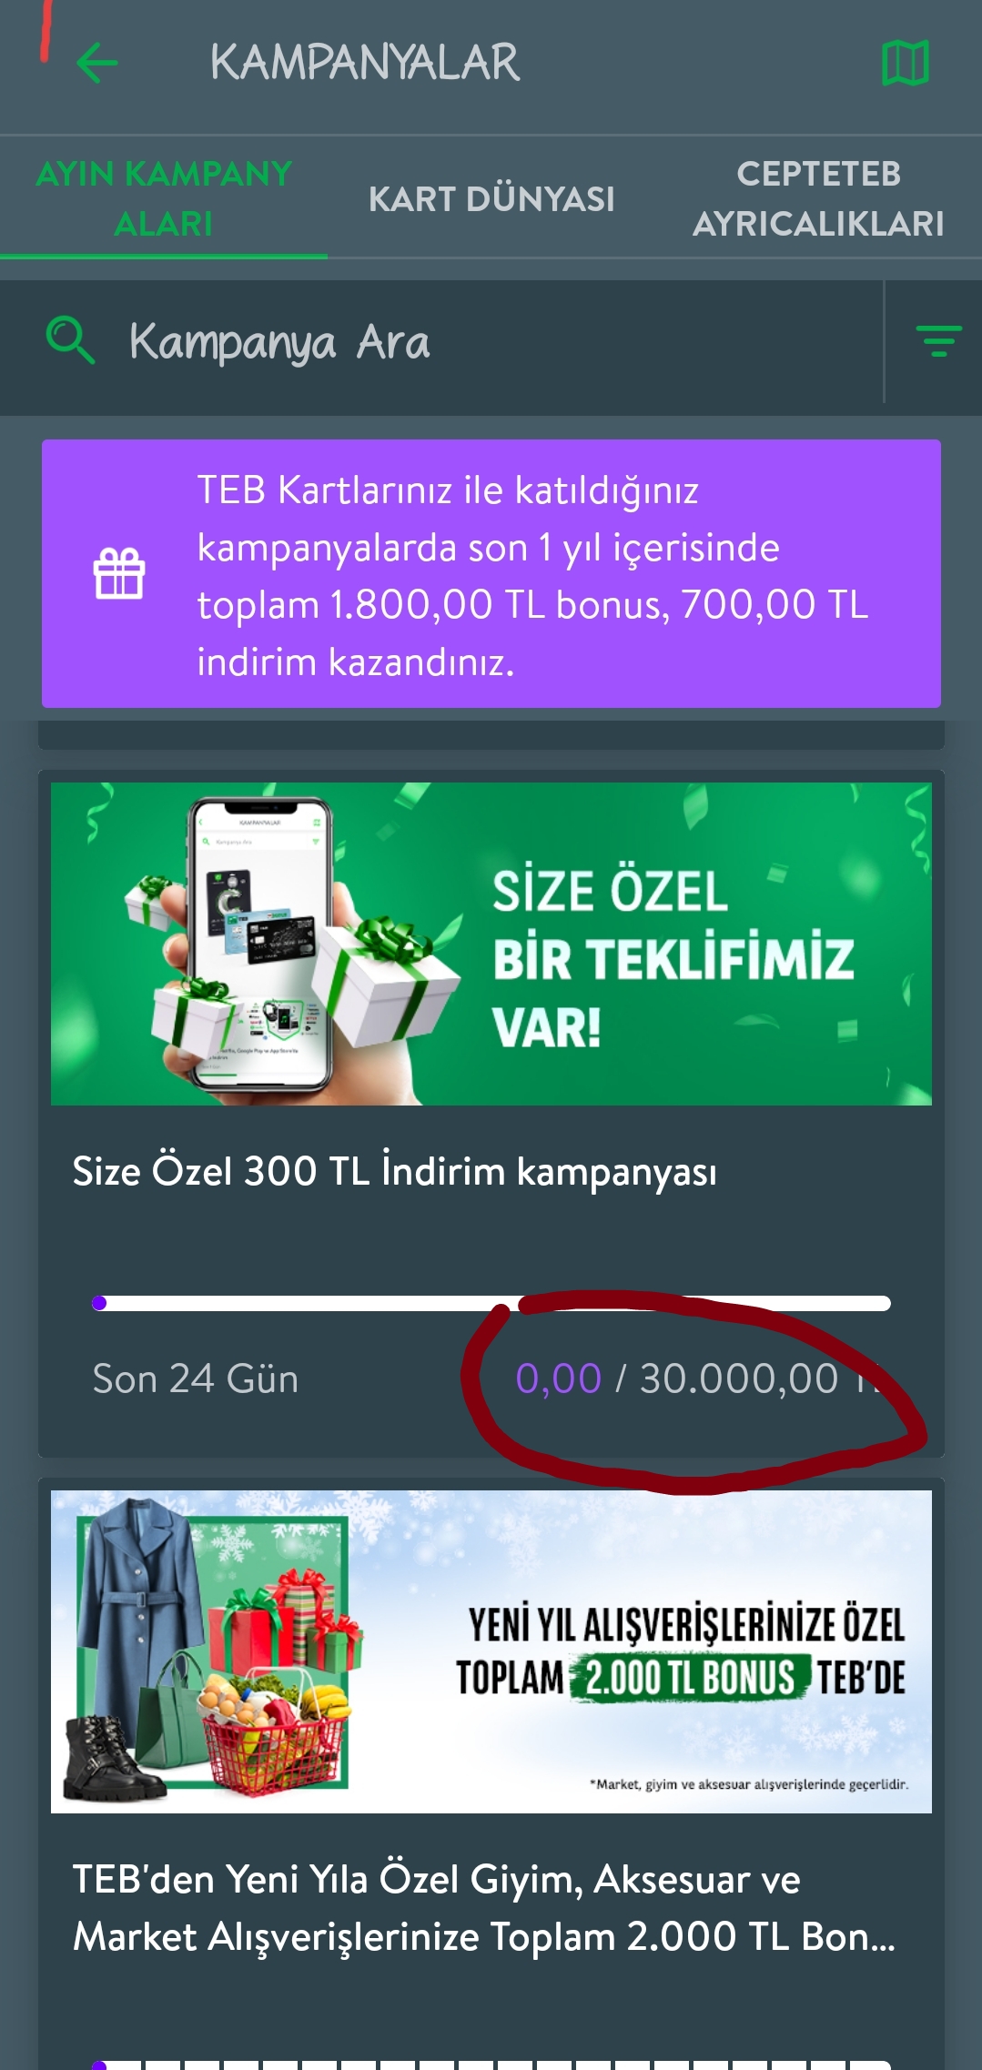
Task: Click the segmented progress bar at bottom
Action: click(x=491, y=2065)
